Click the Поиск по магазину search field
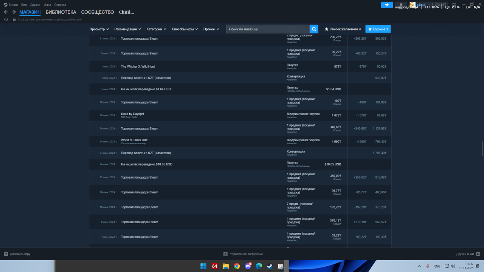484x272 pixels. pos(268,29)
